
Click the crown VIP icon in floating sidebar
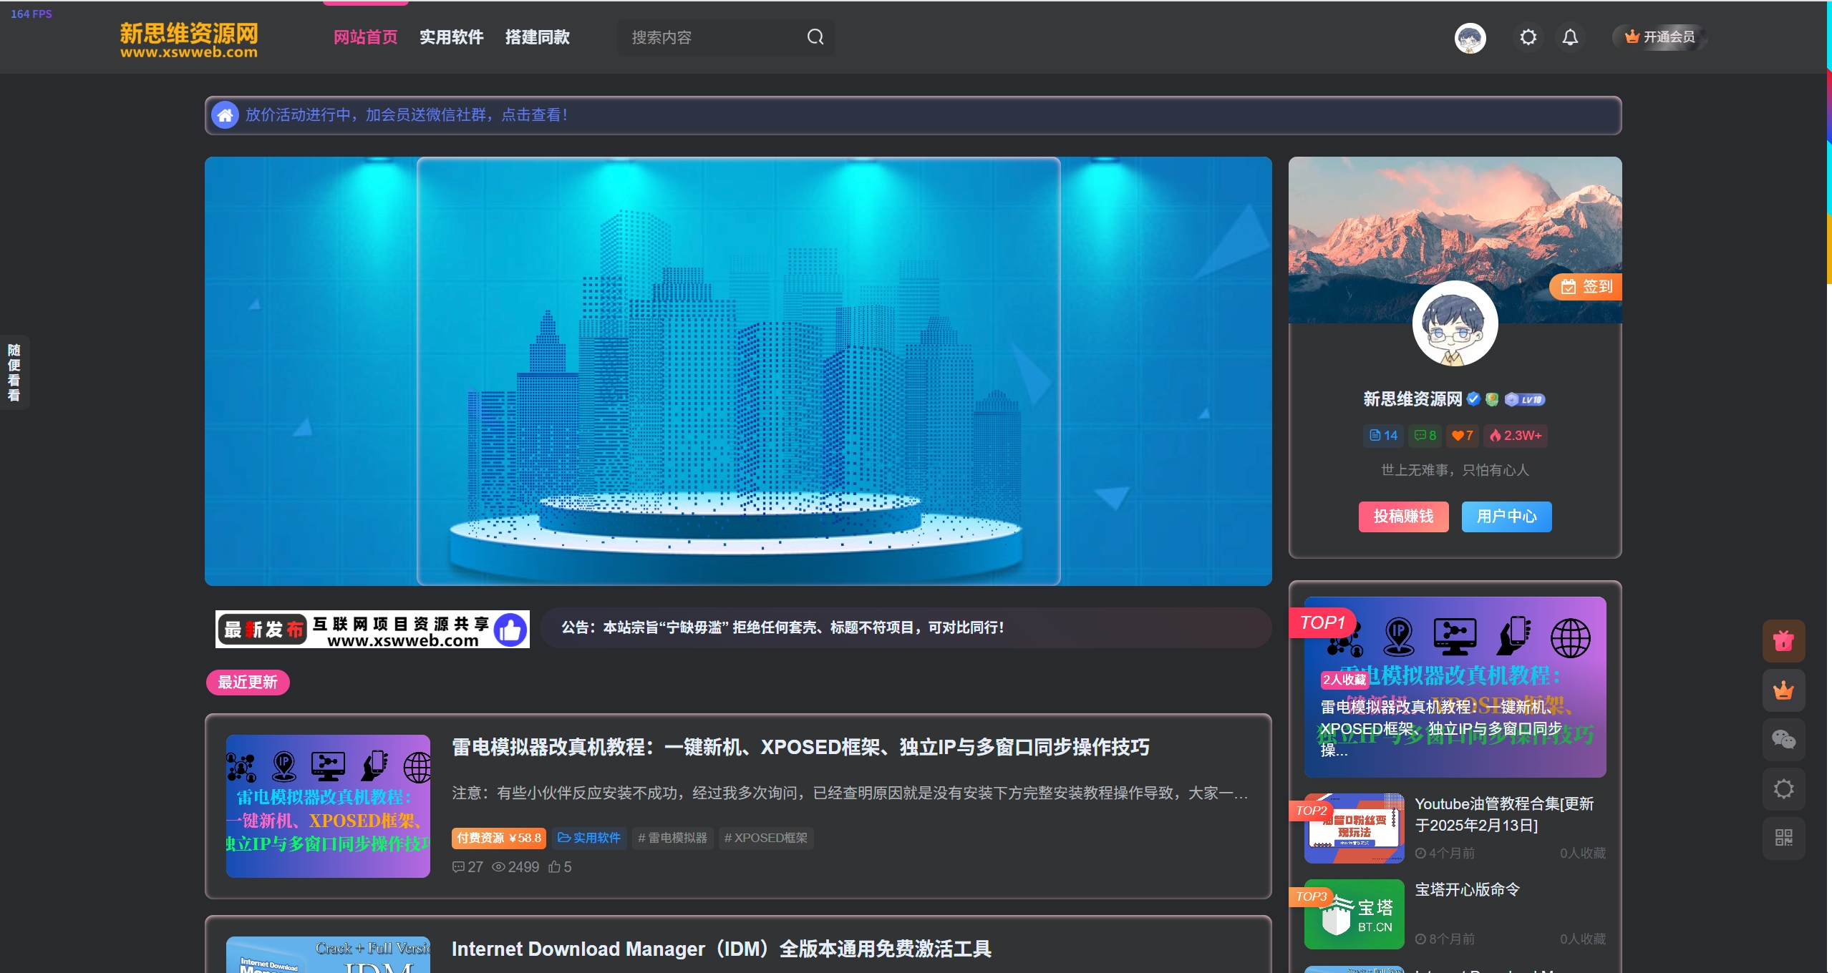click(1783, 690)
